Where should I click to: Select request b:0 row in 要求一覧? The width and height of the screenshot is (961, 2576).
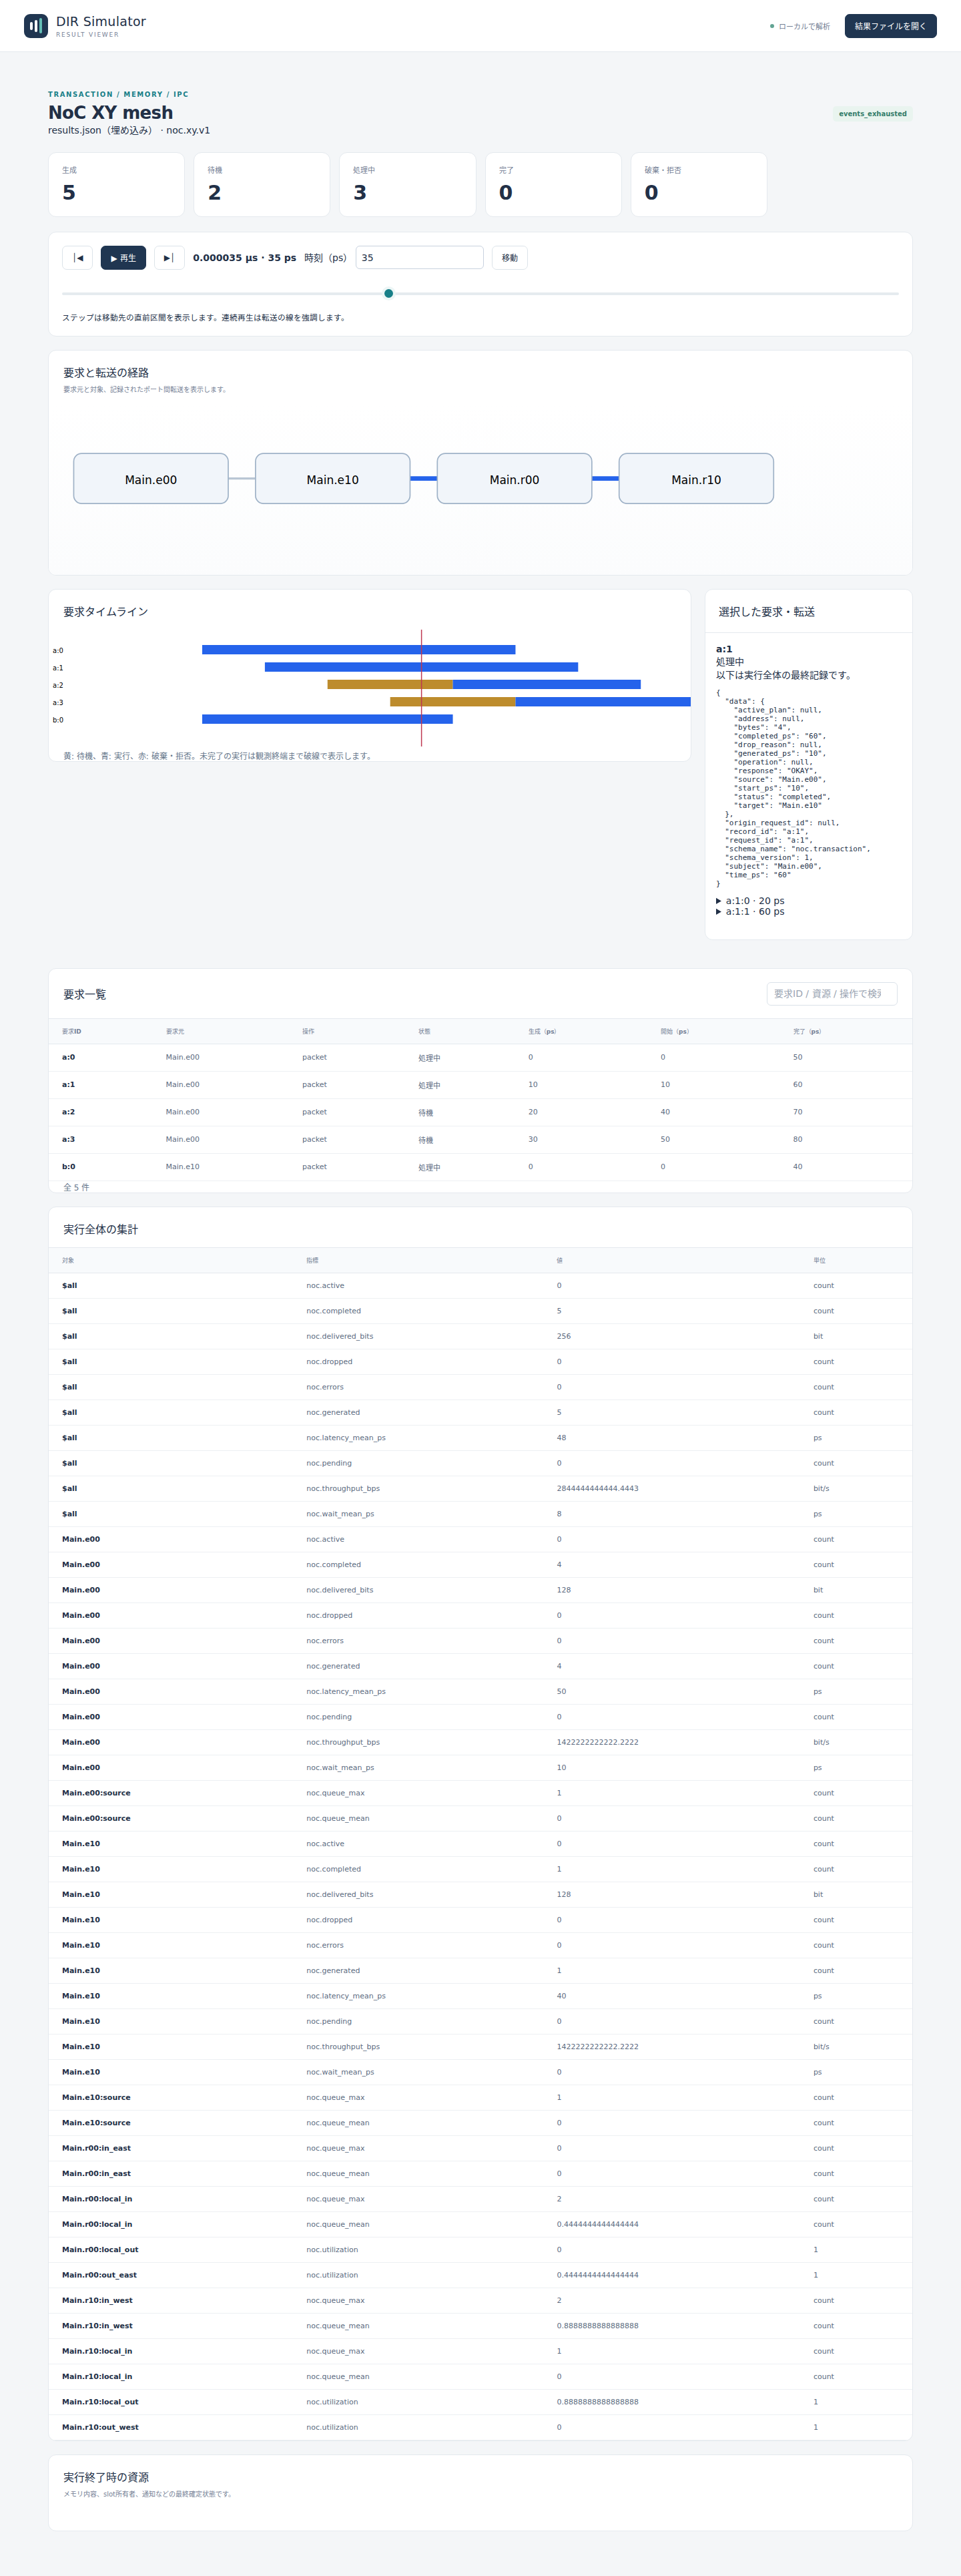[480, 1167]
